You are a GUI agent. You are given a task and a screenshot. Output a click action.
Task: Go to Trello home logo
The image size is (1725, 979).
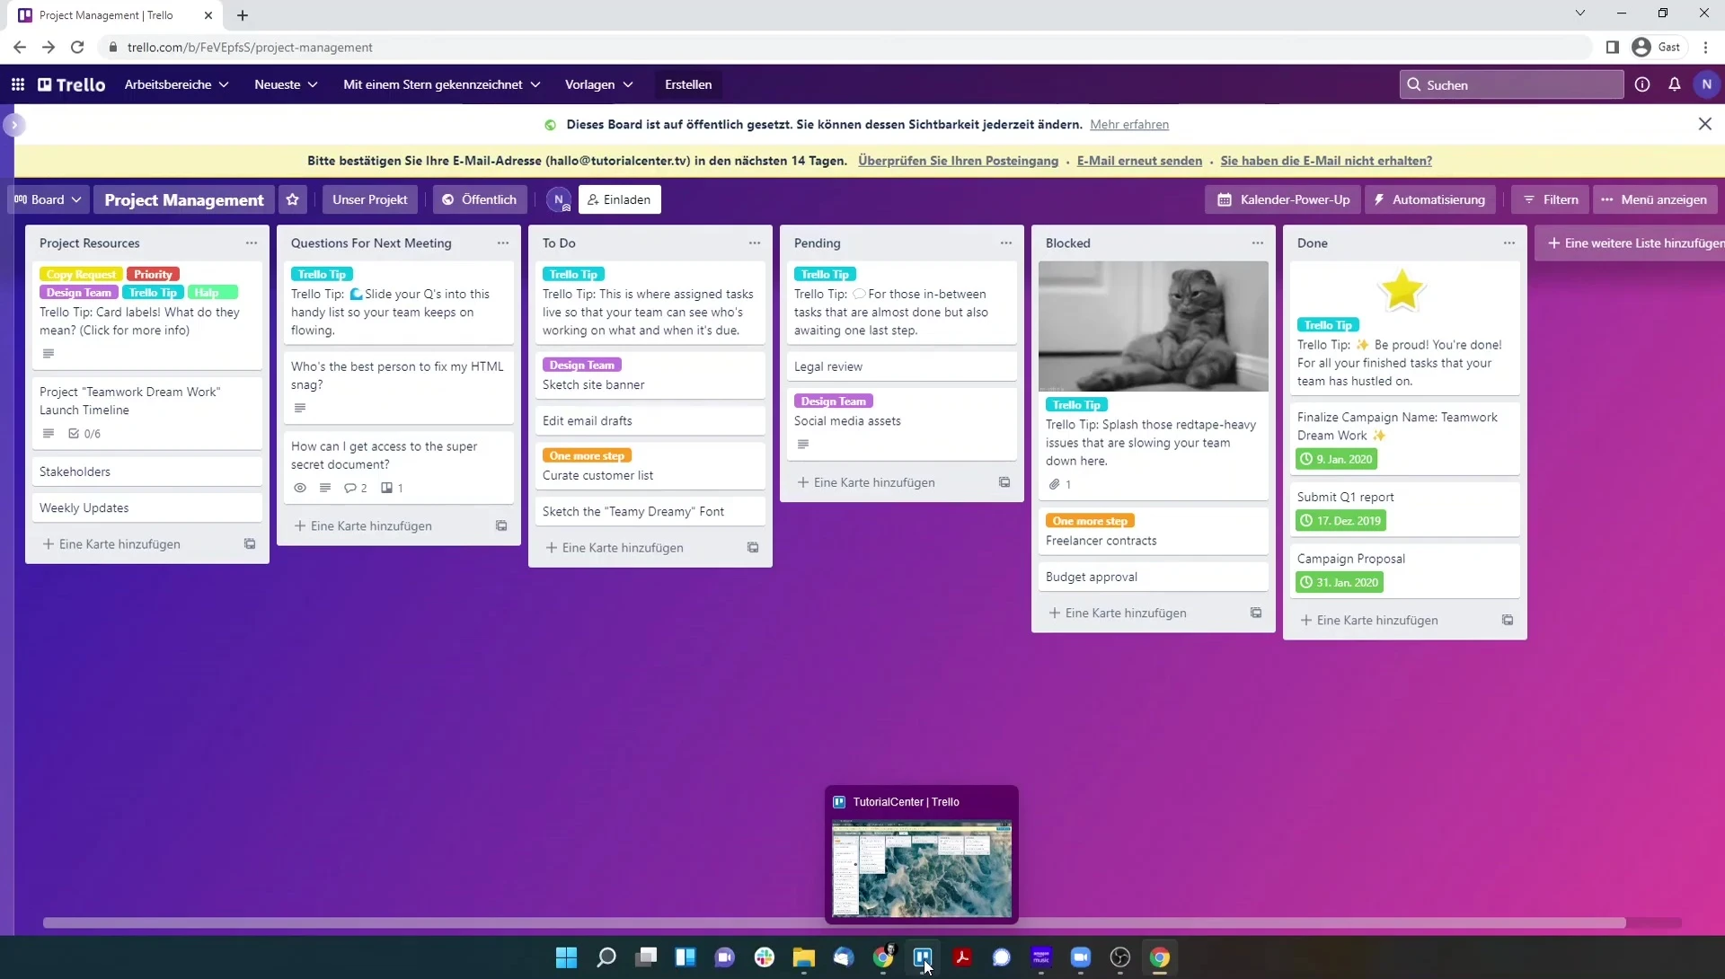point(72,84)
